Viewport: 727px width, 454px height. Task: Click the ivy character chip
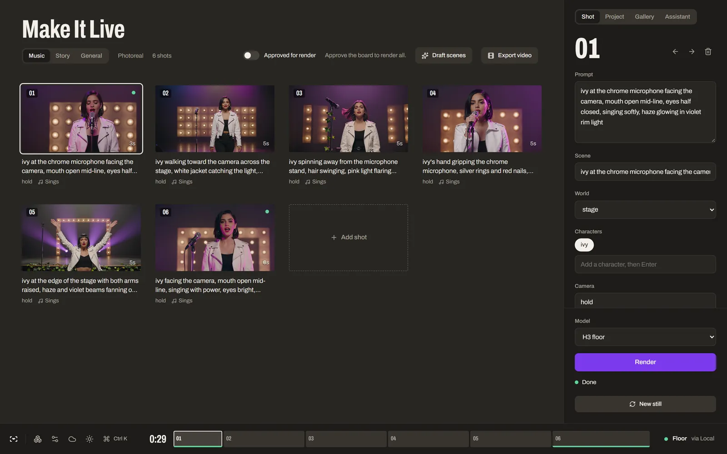pos(584,245)
